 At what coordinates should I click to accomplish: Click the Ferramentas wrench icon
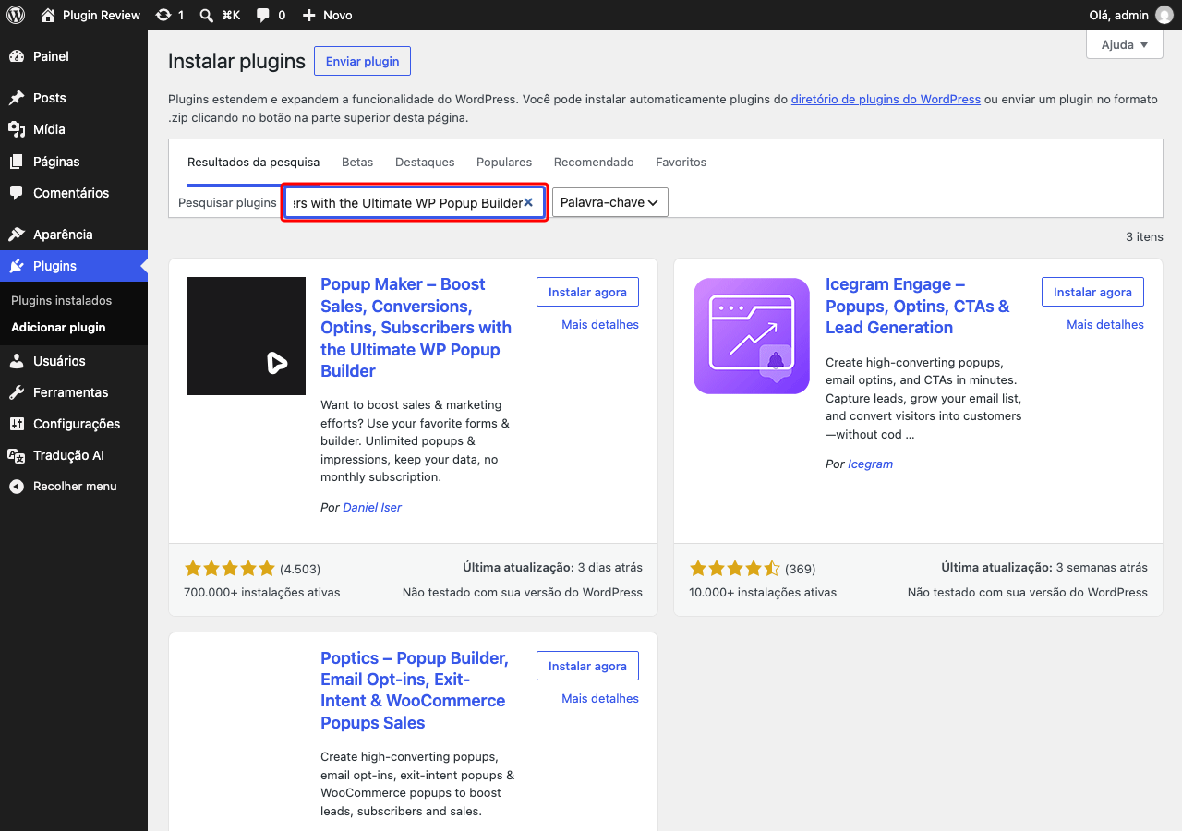click(x=17, y=392)
